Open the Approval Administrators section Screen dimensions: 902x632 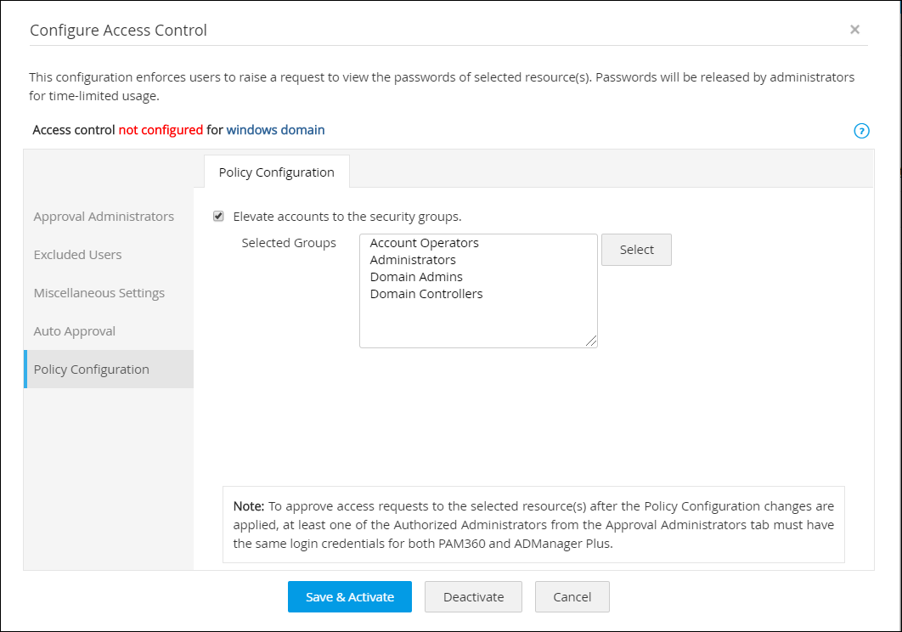104,216
